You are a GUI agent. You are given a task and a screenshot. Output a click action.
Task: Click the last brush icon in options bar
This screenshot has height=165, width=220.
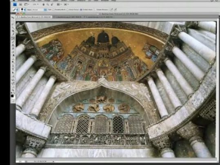116,9
